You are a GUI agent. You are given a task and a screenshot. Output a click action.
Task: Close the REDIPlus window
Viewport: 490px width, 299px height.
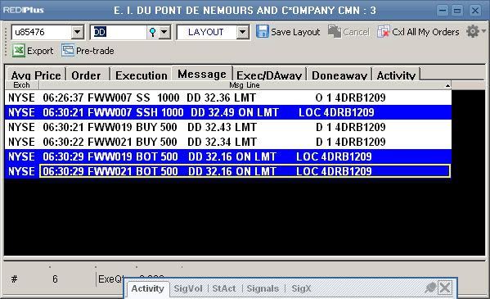coord(475,11)
